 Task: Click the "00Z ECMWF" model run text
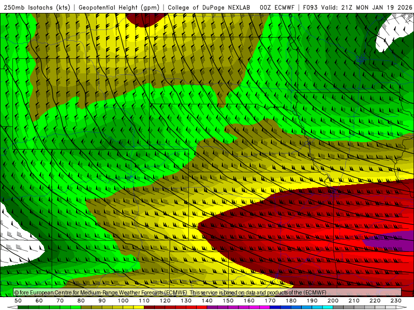point(277,7)
